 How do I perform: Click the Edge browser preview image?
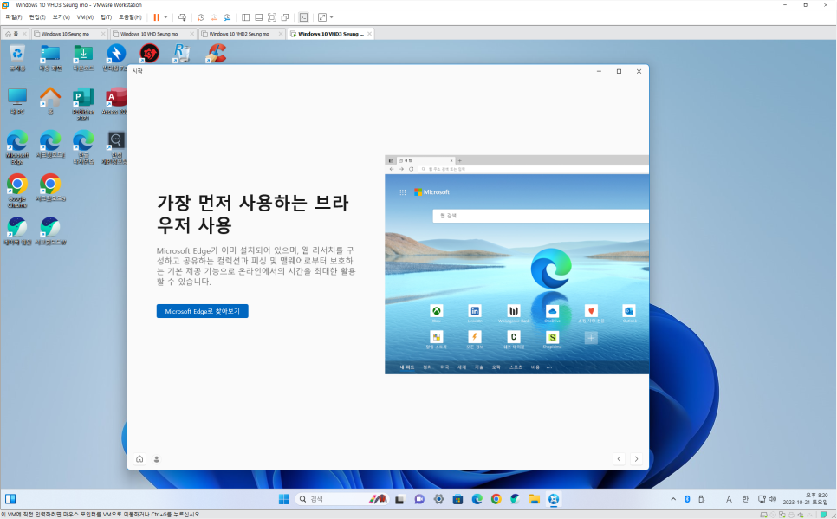pyautogui.click(x=516, y=265)
